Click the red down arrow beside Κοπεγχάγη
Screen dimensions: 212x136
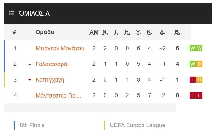coord(30,80)
